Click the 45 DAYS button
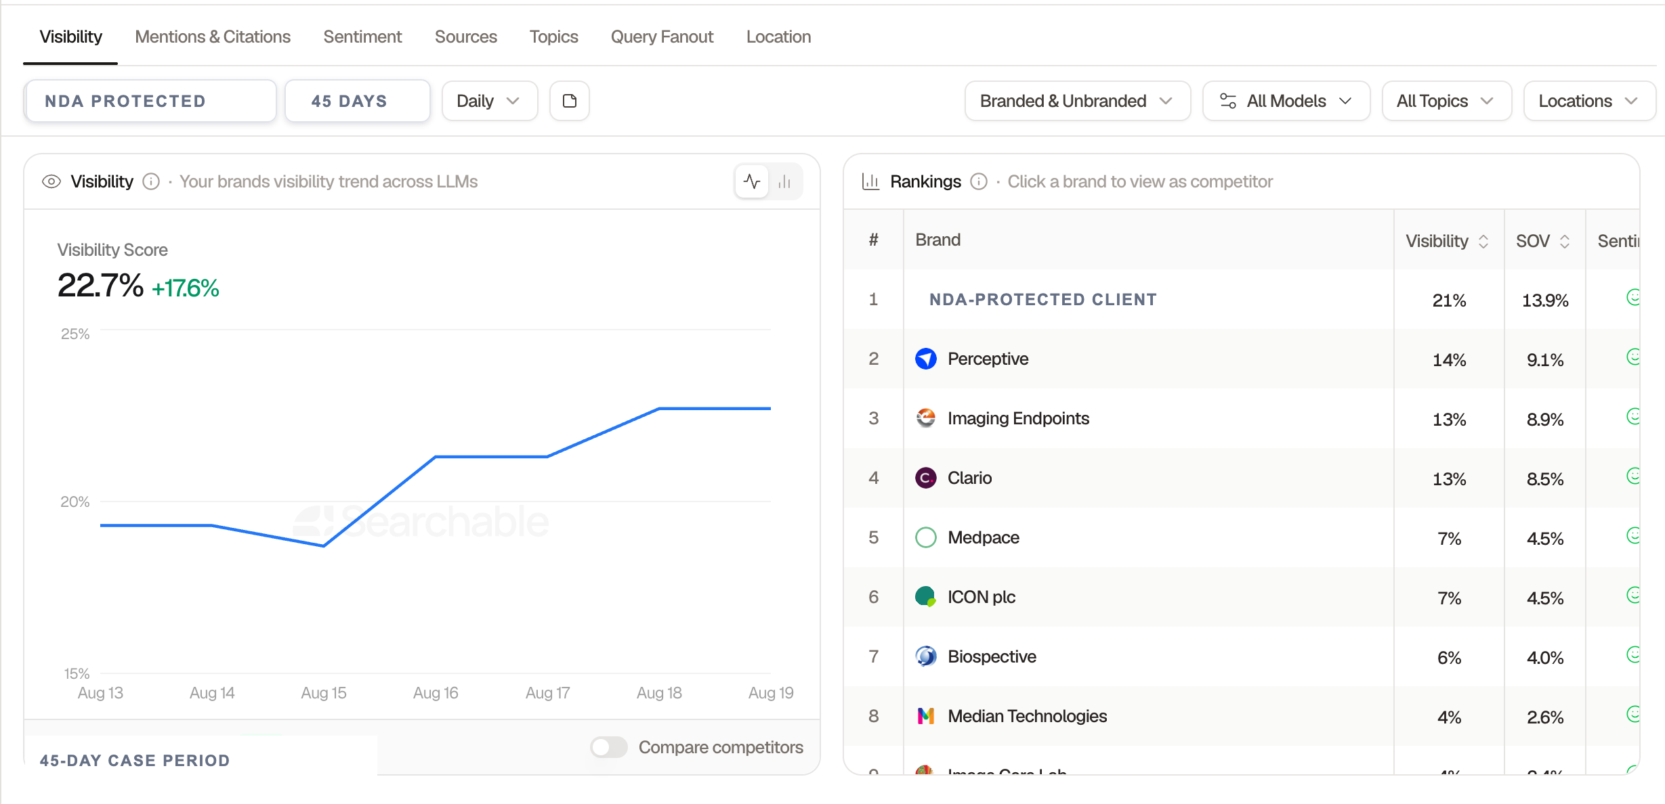Screen dimensions: 1665x804 357,101
